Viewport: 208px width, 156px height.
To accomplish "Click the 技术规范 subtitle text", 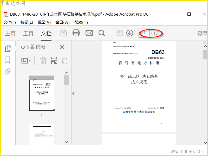I will [139, 82].
